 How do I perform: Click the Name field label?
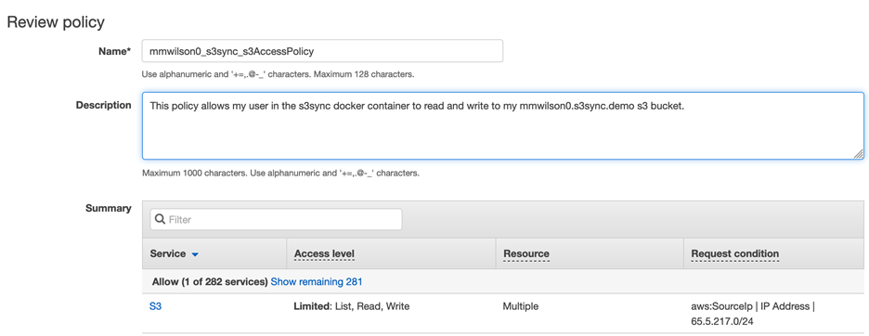(x=115, y=51)
